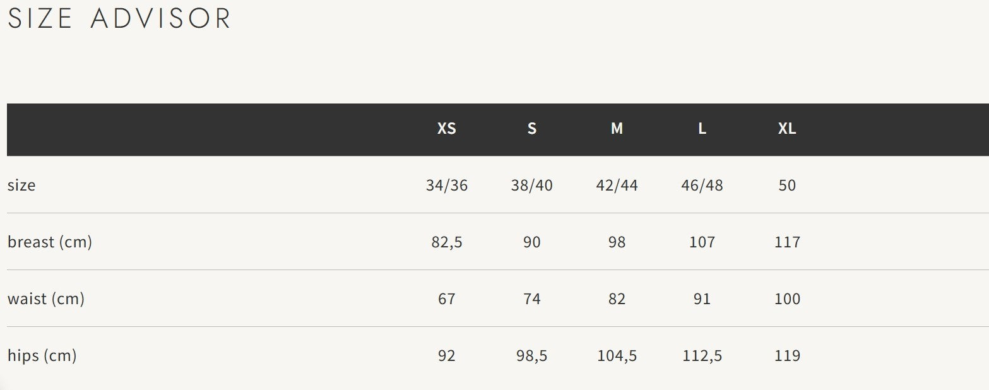Click the 38/40 size cell
This screenshot has height=390, width=989.
(x=531, y=186)
